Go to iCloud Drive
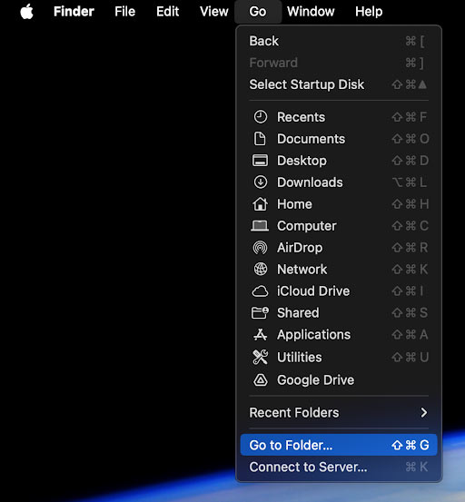Image resolution: width=465 pixels, height=502 pixels. point(339,291)
